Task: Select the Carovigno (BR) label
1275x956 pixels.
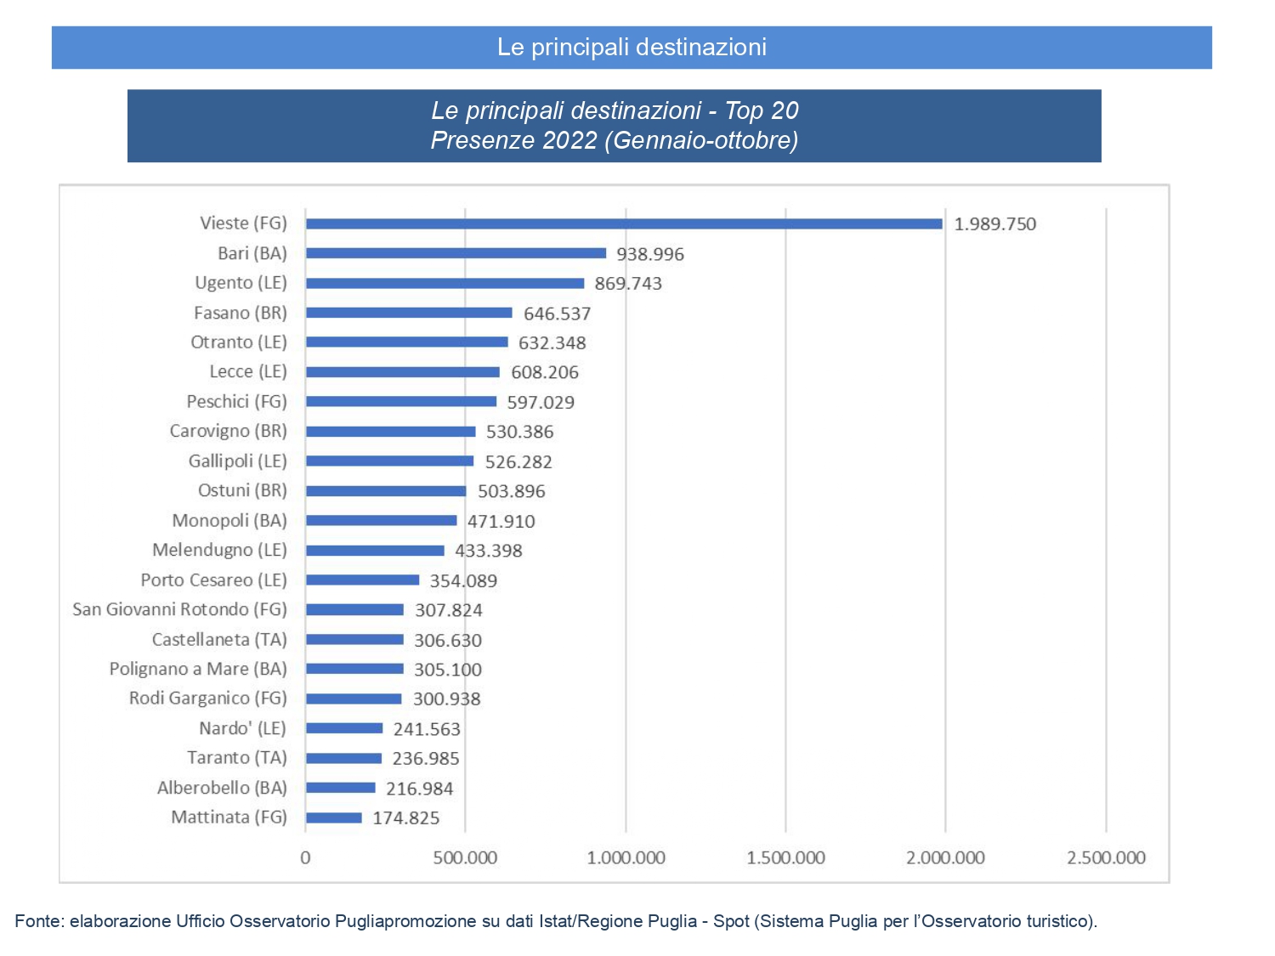Action: (228, 431)
